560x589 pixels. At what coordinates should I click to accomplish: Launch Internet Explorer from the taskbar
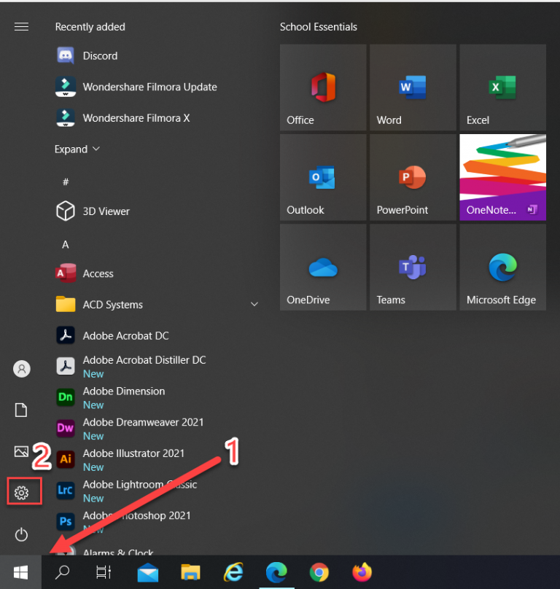pos(233,572)
